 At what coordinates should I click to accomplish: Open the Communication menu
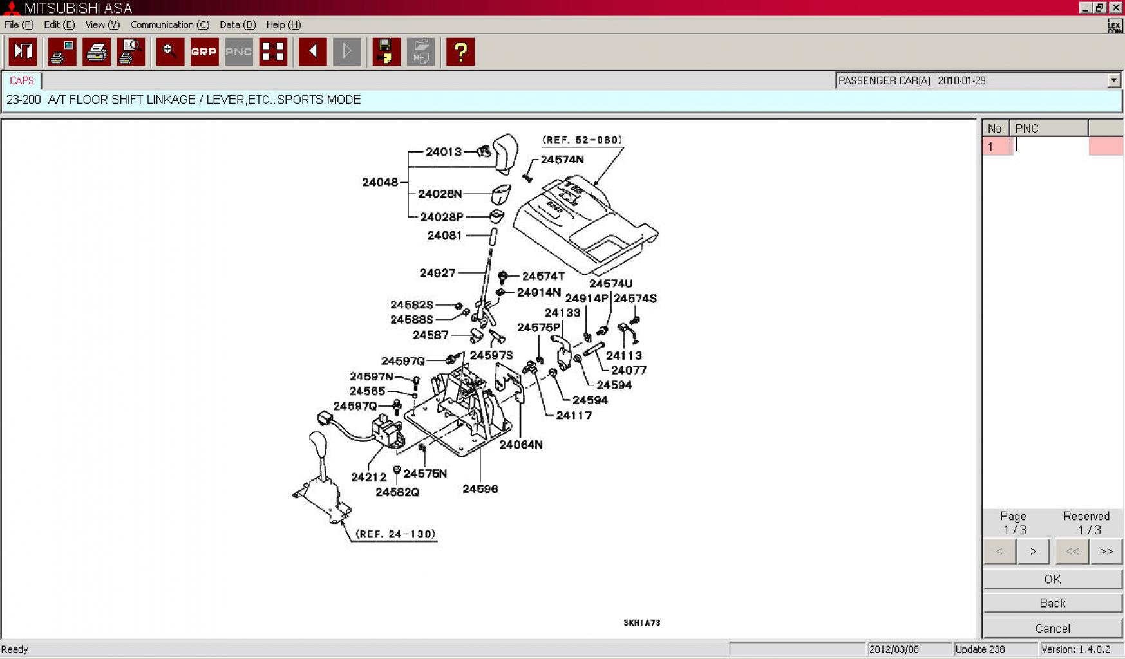click(x=169, y=24)
